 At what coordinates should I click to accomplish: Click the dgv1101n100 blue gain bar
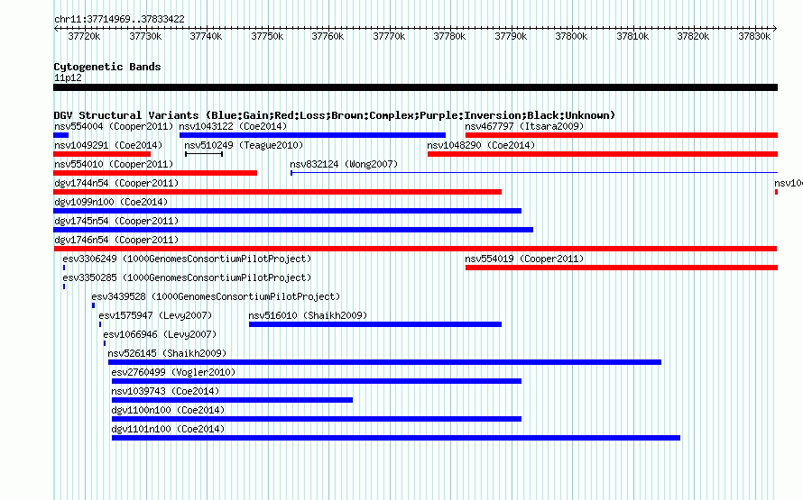click(x=396, y=438)
